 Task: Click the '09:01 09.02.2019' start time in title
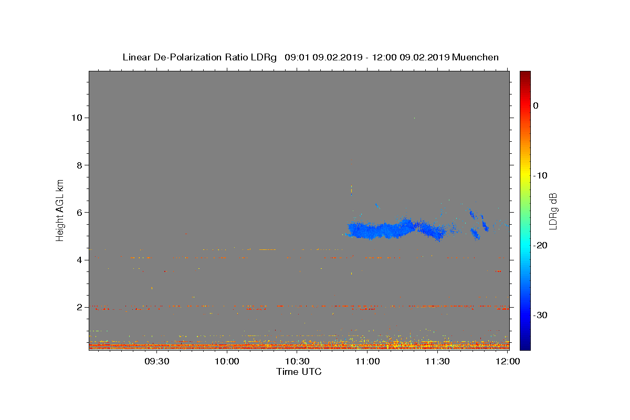[323, 57]
